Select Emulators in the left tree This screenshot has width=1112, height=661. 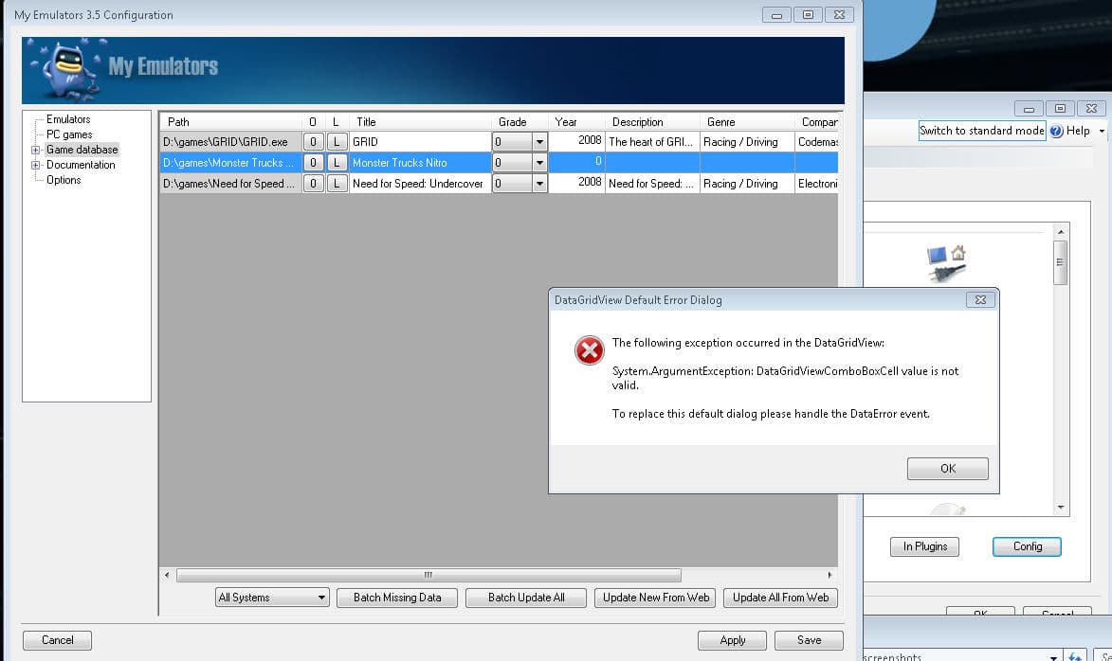(x=68, y=119)
